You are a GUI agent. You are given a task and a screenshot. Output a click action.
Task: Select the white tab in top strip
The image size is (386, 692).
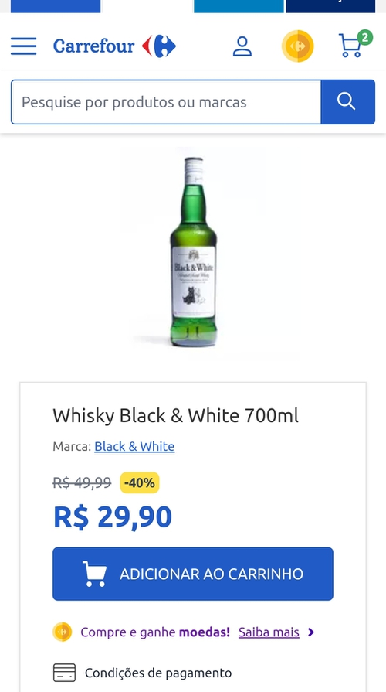pyautogui.click(x=147, y=6)
